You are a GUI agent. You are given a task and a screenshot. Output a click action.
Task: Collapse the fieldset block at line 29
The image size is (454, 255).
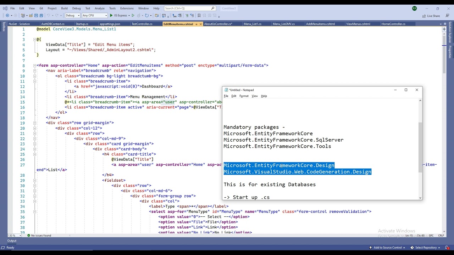35,180
